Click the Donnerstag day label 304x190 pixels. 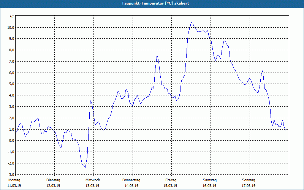tap(131, 180)
